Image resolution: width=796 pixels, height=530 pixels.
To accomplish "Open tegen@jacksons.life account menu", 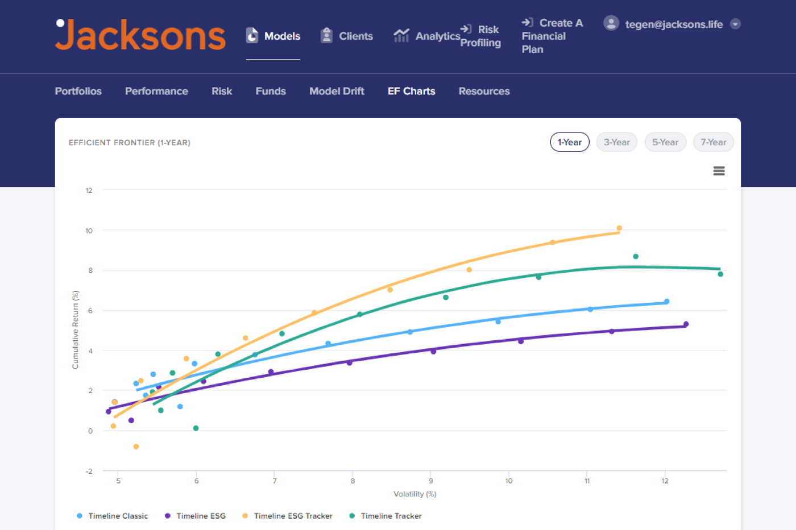I will 674,24.
